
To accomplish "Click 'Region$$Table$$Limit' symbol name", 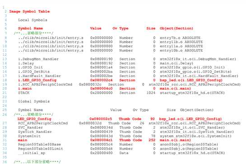I will pyautogui.click(x=41, y=149).
